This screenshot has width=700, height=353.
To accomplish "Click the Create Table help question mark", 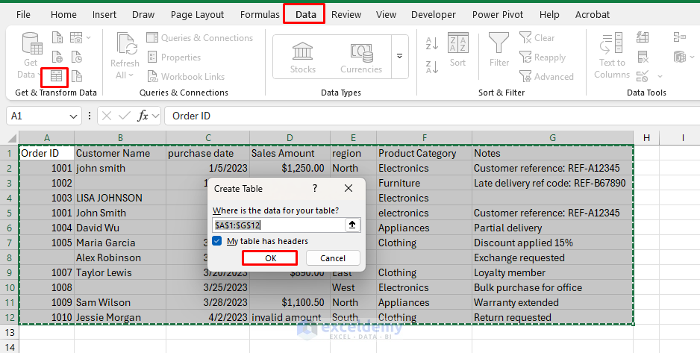I will coord(315,188).
